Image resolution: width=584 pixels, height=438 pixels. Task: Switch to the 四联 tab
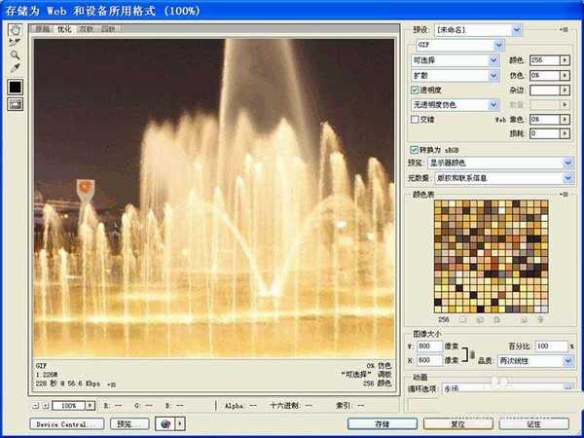click(108, 30)
